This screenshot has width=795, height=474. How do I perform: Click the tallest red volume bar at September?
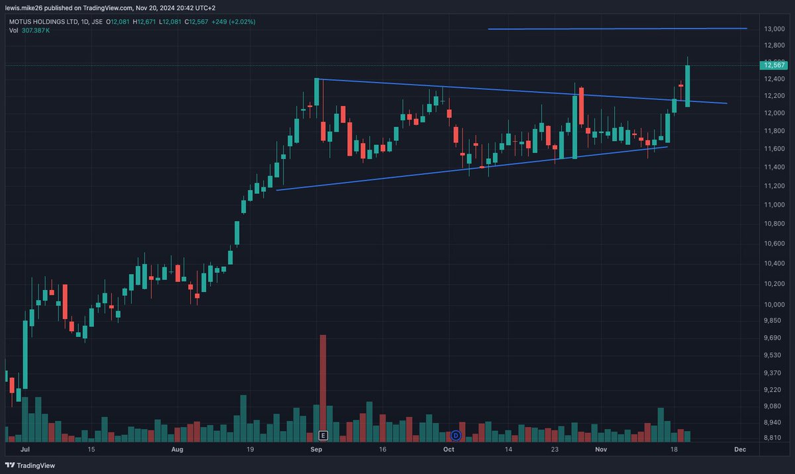coord(323,388)
